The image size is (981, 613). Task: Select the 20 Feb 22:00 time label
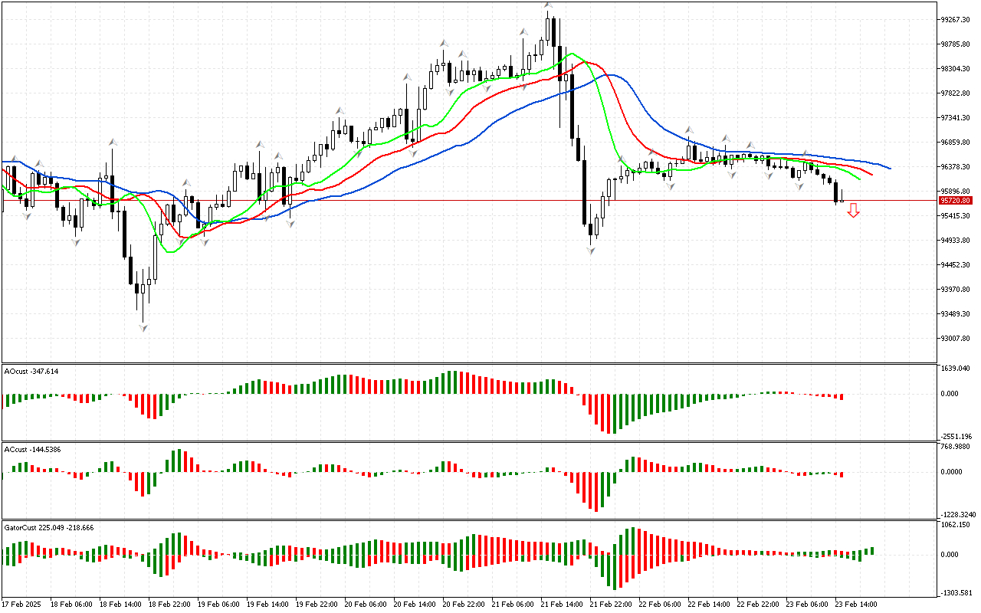tap(464, 605)
